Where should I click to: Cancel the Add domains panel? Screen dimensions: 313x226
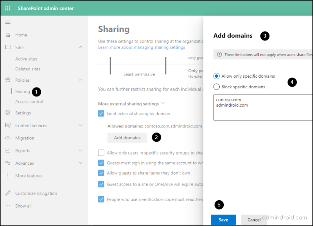pos(254,220)
